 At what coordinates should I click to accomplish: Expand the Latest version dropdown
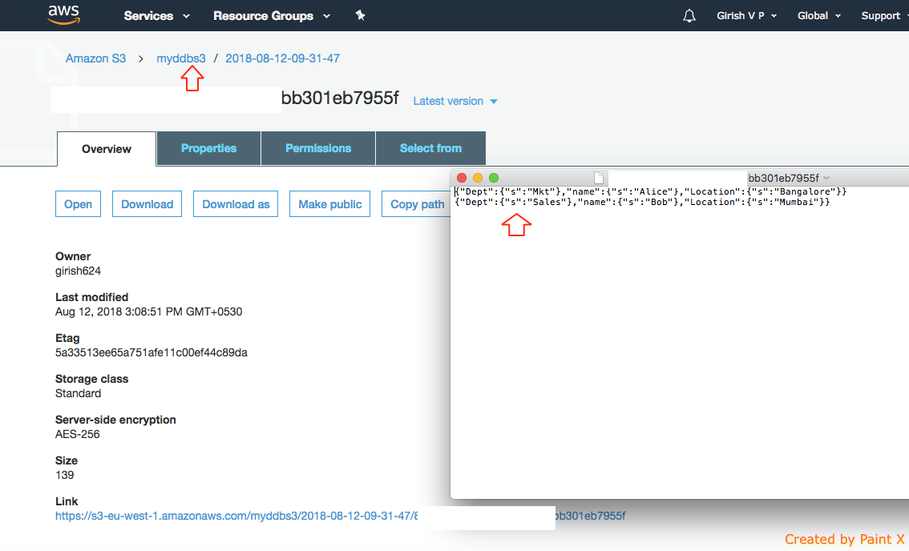pyautogui.click(x=454, y=101)
